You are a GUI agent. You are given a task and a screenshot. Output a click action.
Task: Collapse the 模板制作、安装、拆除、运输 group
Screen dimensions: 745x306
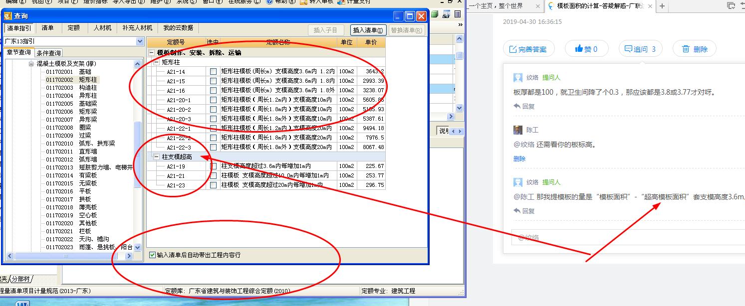[x=152, y=53]
